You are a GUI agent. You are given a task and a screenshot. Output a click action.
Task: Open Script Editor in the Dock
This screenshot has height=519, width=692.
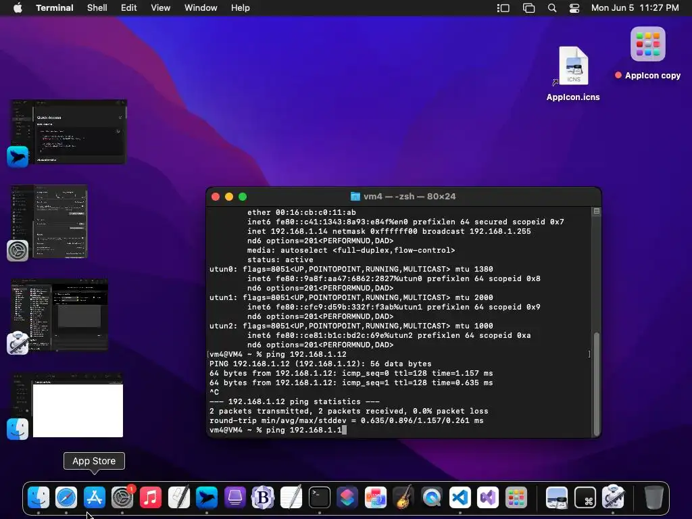[178, 497]
